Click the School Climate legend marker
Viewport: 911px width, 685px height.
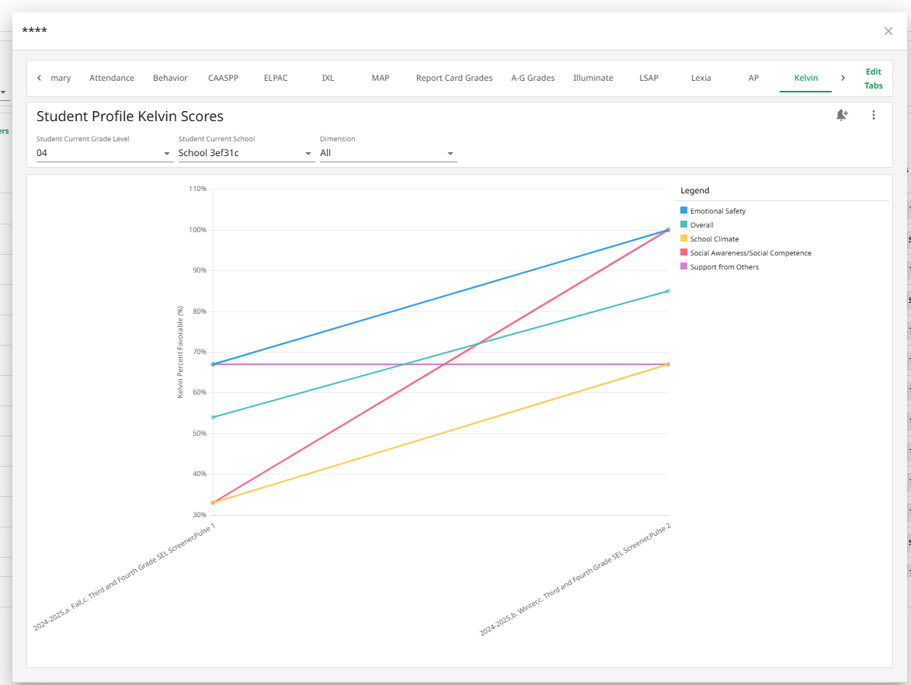coord(683,238)
